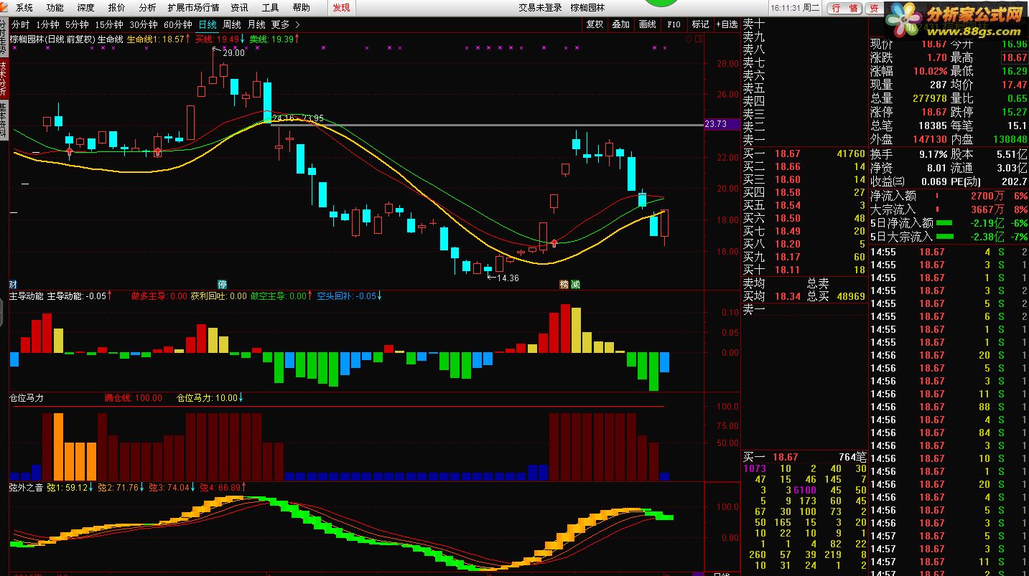Click the 买二 price 18.66 row
Screen dimensions: 1029x576
[804, 166]
